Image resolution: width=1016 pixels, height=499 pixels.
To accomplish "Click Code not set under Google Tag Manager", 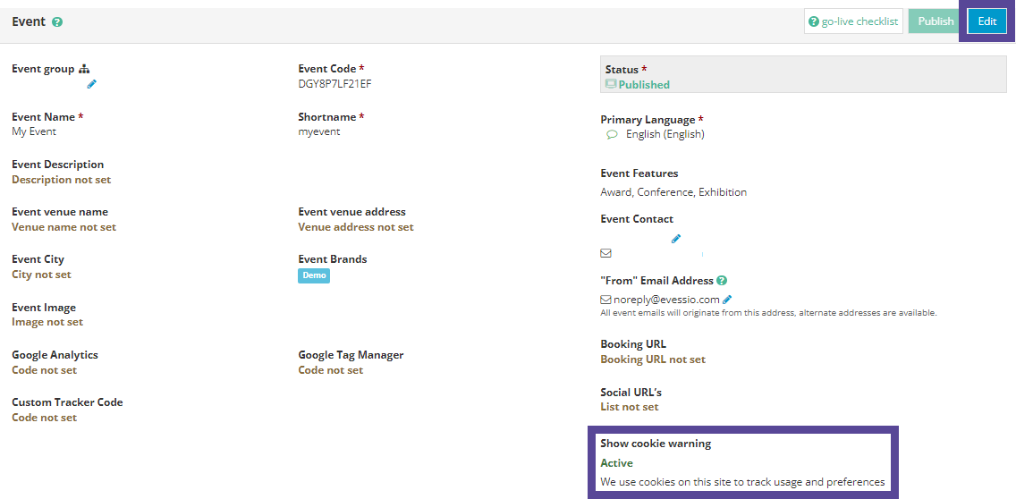I will tap(330, 370).
